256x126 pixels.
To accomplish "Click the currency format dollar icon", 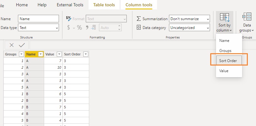I will (x=69, y=28).
